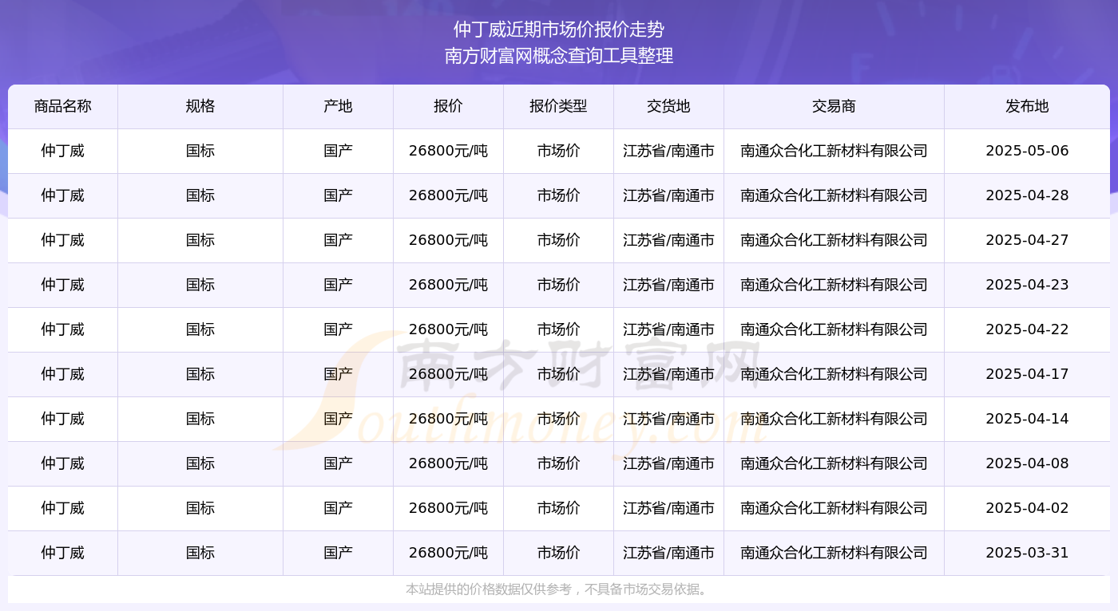Screen dimensions: 1118x611
Task: Click 国产 in the 2025-03-31 row
Action: [x=338, y=553]
